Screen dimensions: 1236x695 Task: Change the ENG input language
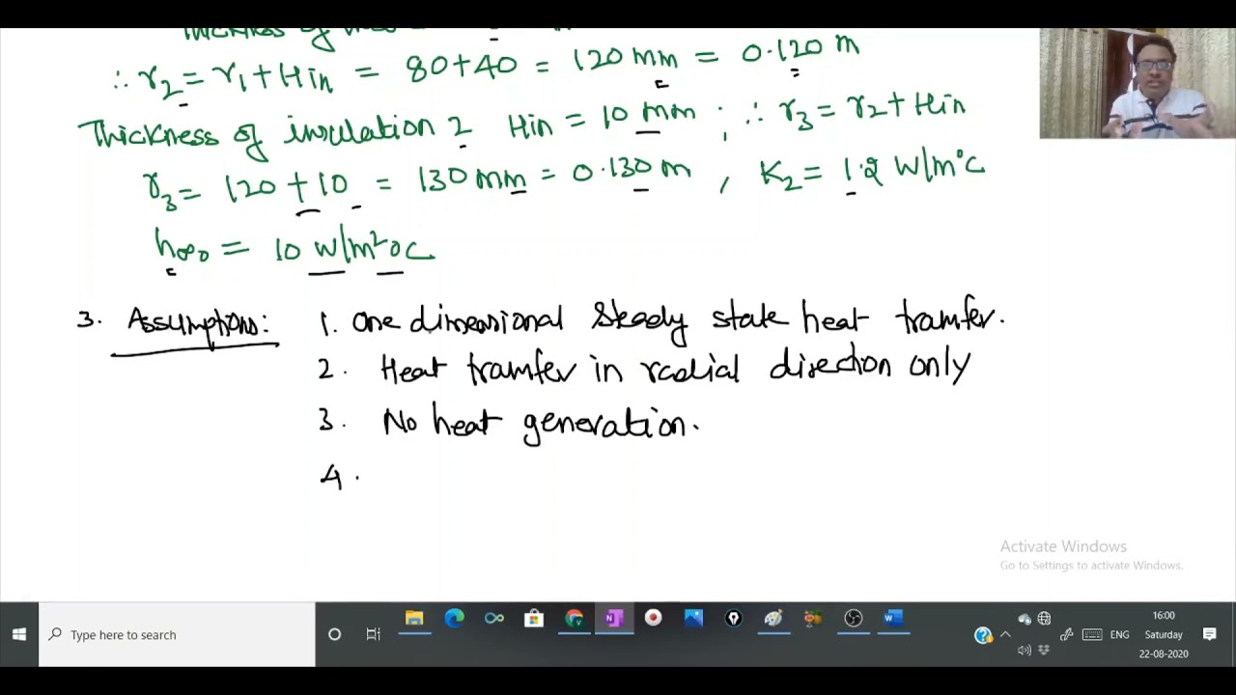point(1119,634)
